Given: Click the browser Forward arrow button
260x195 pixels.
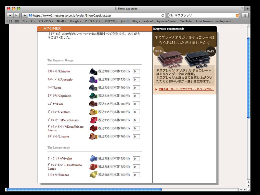Looking at the screenshot, I should tap(17, 15).
